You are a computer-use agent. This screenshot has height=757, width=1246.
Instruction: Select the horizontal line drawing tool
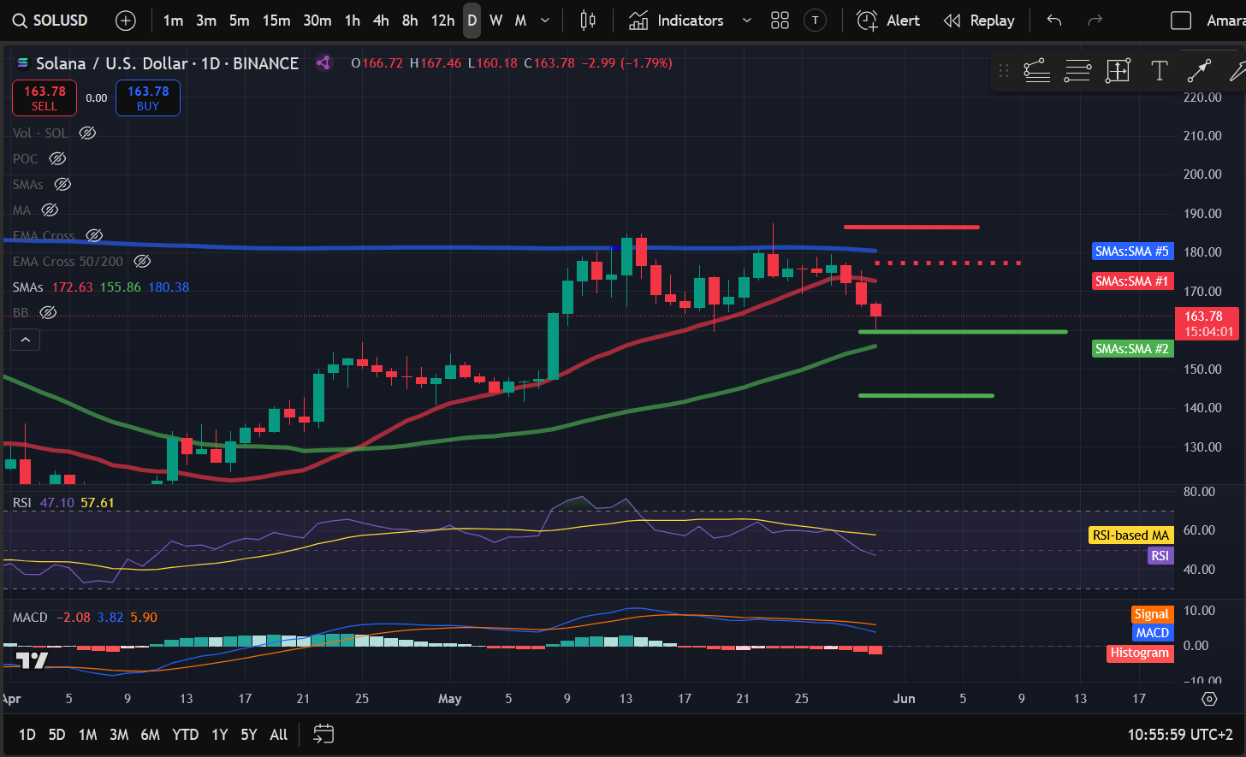[1077, 71]
